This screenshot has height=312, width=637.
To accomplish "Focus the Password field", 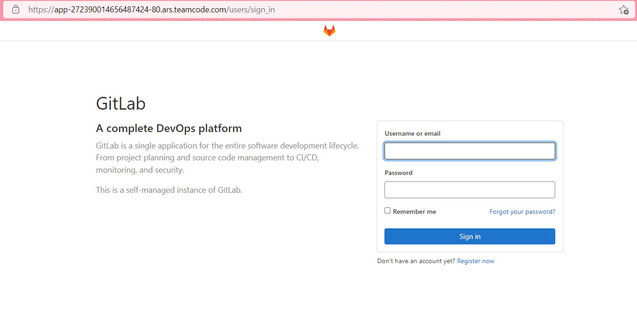I will 470,190.
